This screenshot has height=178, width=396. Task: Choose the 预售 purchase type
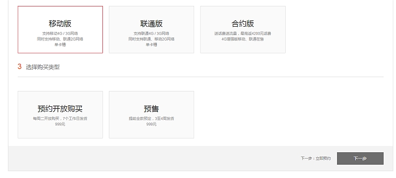pyautogui.click(x=151, y=115)
